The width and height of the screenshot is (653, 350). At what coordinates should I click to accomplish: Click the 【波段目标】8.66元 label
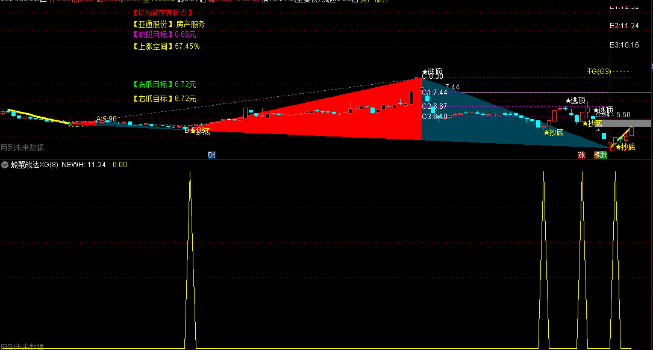tap(164, 34)
